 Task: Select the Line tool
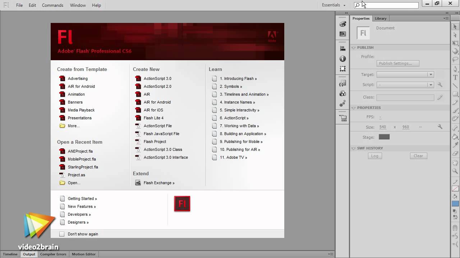click(455, 86)
